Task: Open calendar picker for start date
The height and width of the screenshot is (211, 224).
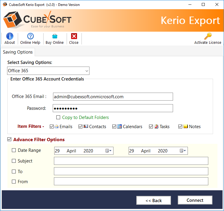Action: tap(108, 151)
